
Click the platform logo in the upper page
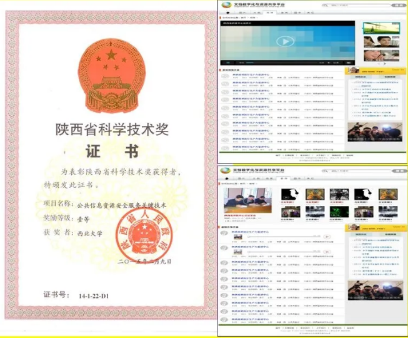pyautogui.click(x=226, y=4)
